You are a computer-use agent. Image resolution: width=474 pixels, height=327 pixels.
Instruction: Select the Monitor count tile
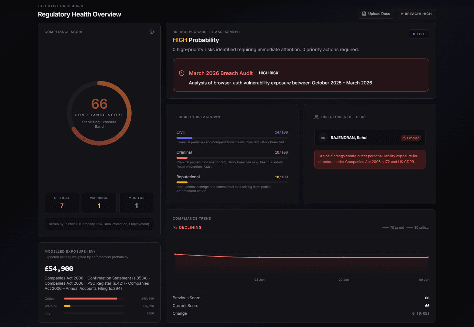[x=136, y=203]
